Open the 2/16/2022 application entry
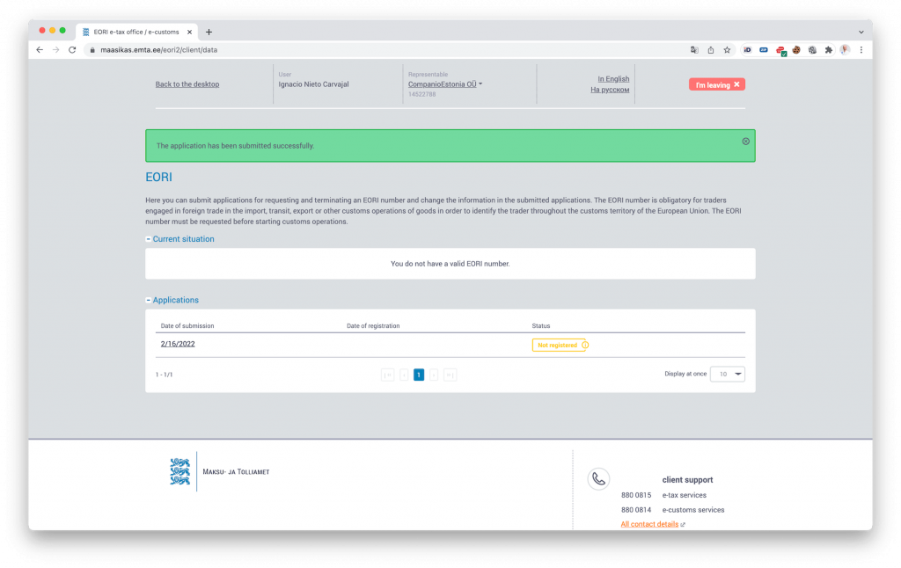901x568 pixels. 178,344
